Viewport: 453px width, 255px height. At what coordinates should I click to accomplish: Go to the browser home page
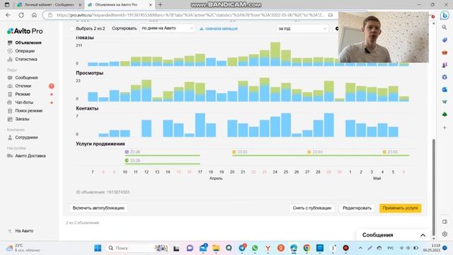34,15
